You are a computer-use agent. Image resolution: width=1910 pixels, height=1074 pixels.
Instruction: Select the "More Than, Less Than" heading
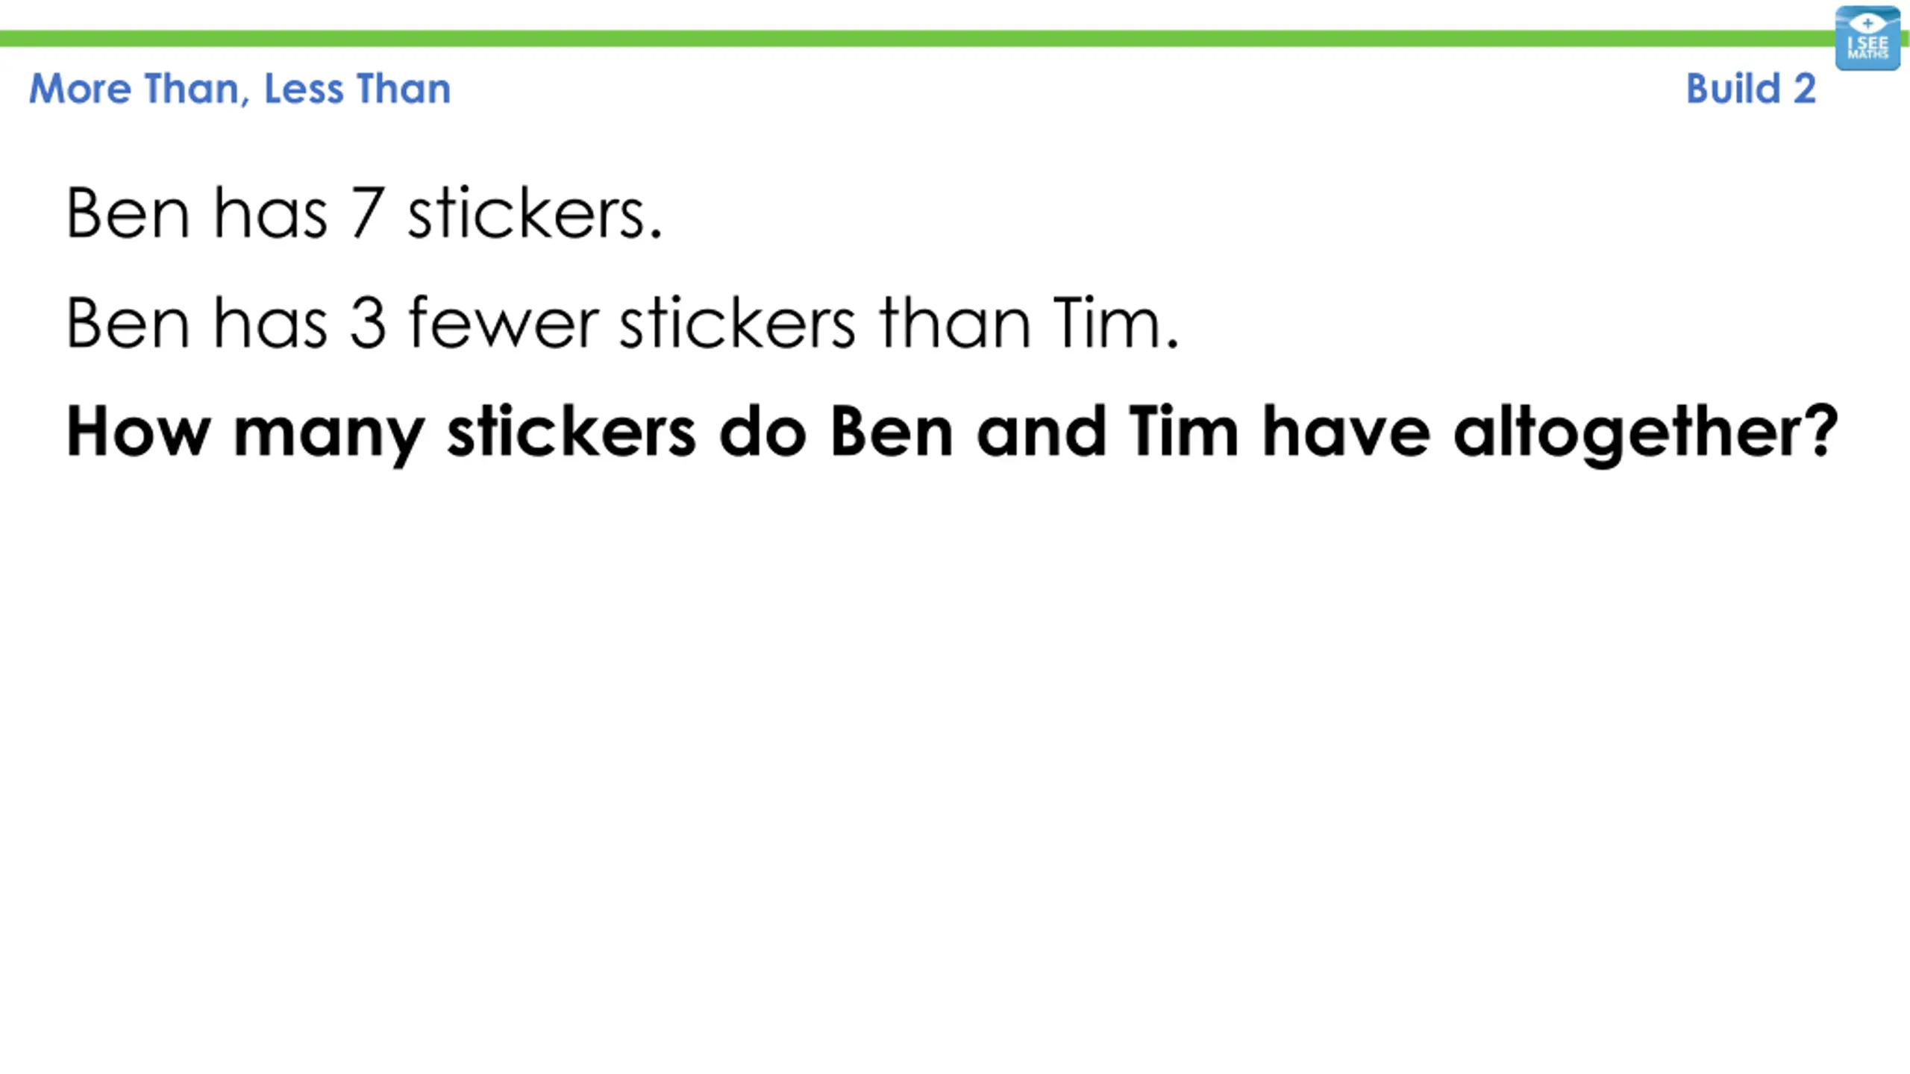coord(240,89)
